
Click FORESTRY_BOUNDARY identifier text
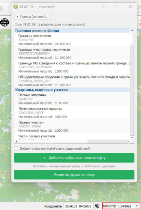(35, 67)
